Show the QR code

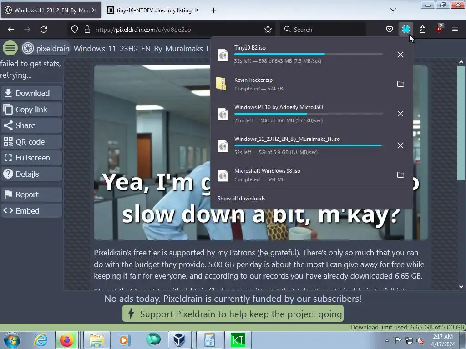[31, 142]
